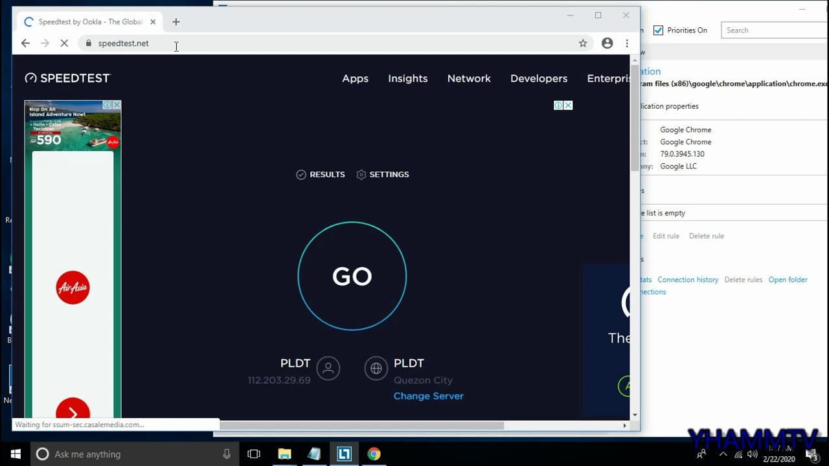The height and width of the screenshot is (466, 829).
Task: Open the Apps menu on Speedtest
Action: (355, 78)
